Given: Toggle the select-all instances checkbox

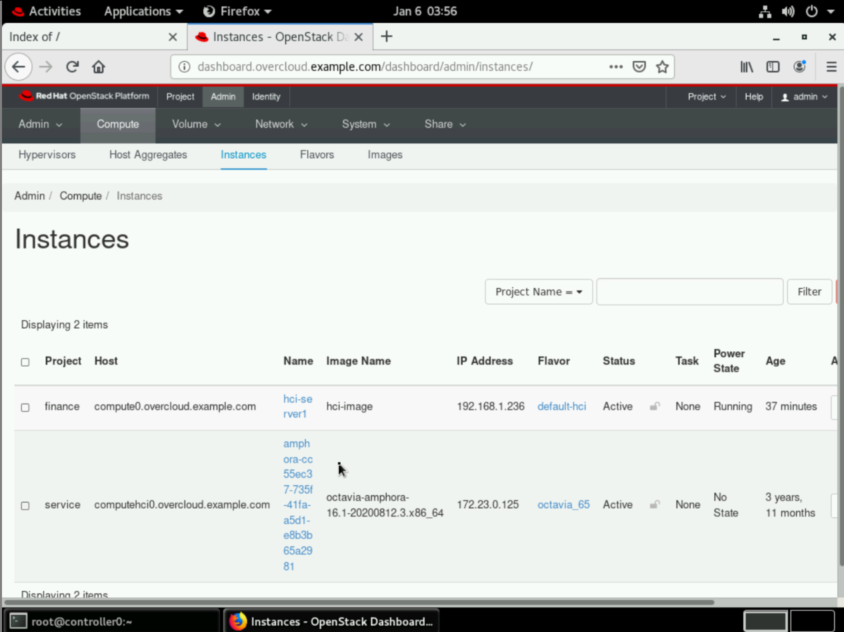Looking at the screenshot, I should (x=25, y=362).
